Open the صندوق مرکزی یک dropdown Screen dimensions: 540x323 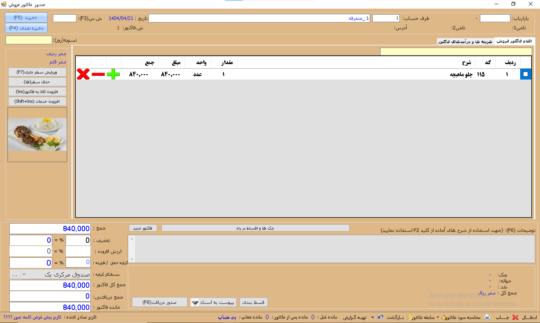(24, 274)
